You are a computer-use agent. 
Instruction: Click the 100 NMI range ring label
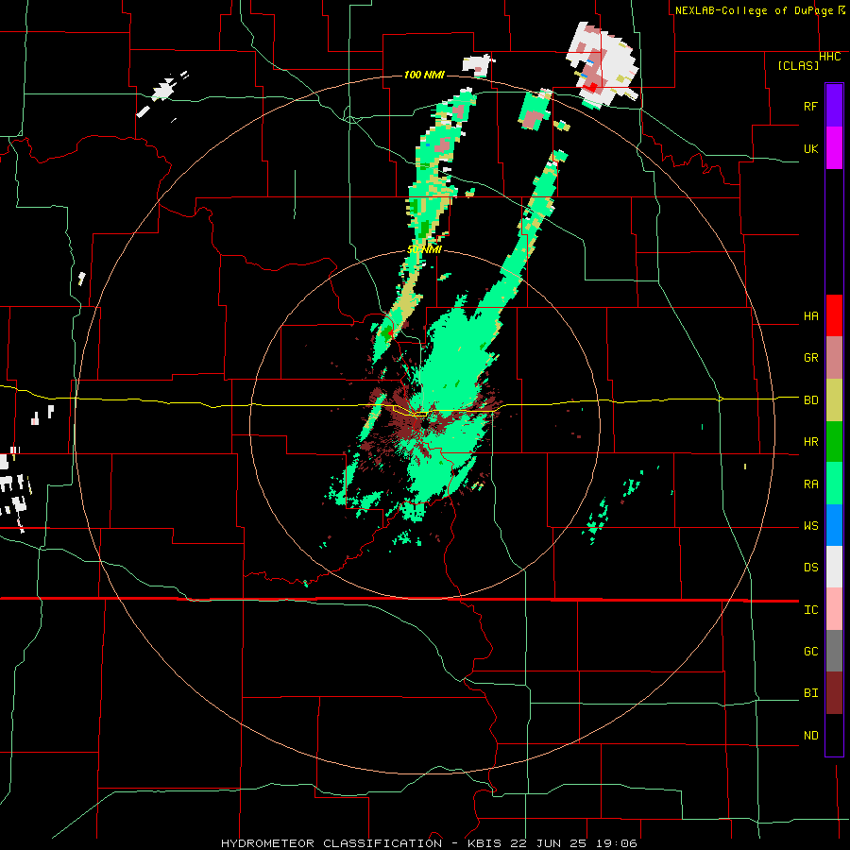click(x=424, y=75)
